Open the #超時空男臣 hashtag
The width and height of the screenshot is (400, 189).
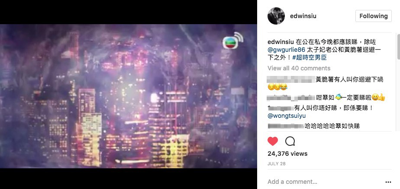coord(310,57)
